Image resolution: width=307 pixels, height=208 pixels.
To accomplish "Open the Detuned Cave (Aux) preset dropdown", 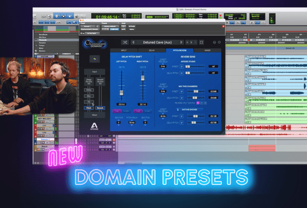I will coord(157,42).
